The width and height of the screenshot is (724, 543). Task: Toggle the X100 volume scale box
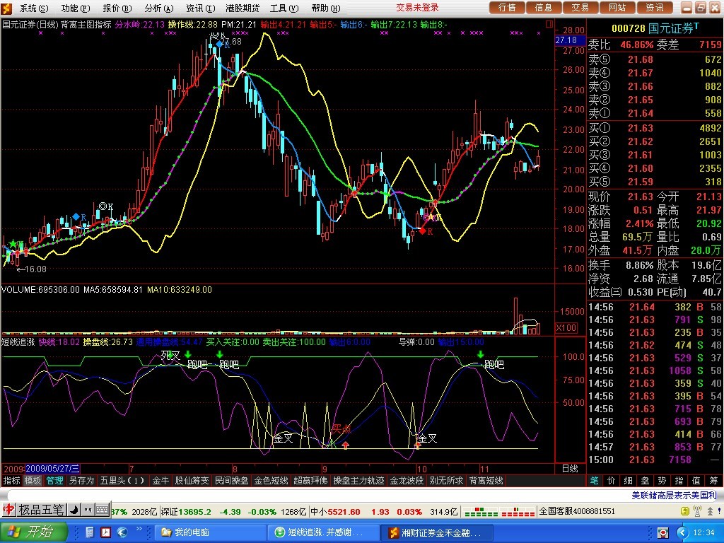click(x=566, y=328)
